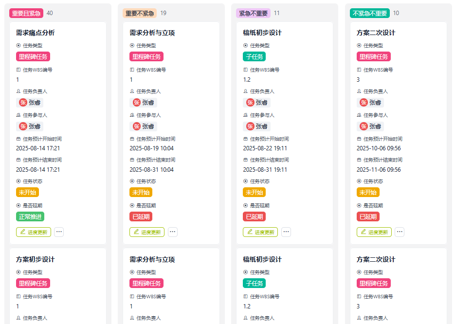455x324 pixels.
Task: Click the green 正常推进 status tag
Action: [30, 216]
